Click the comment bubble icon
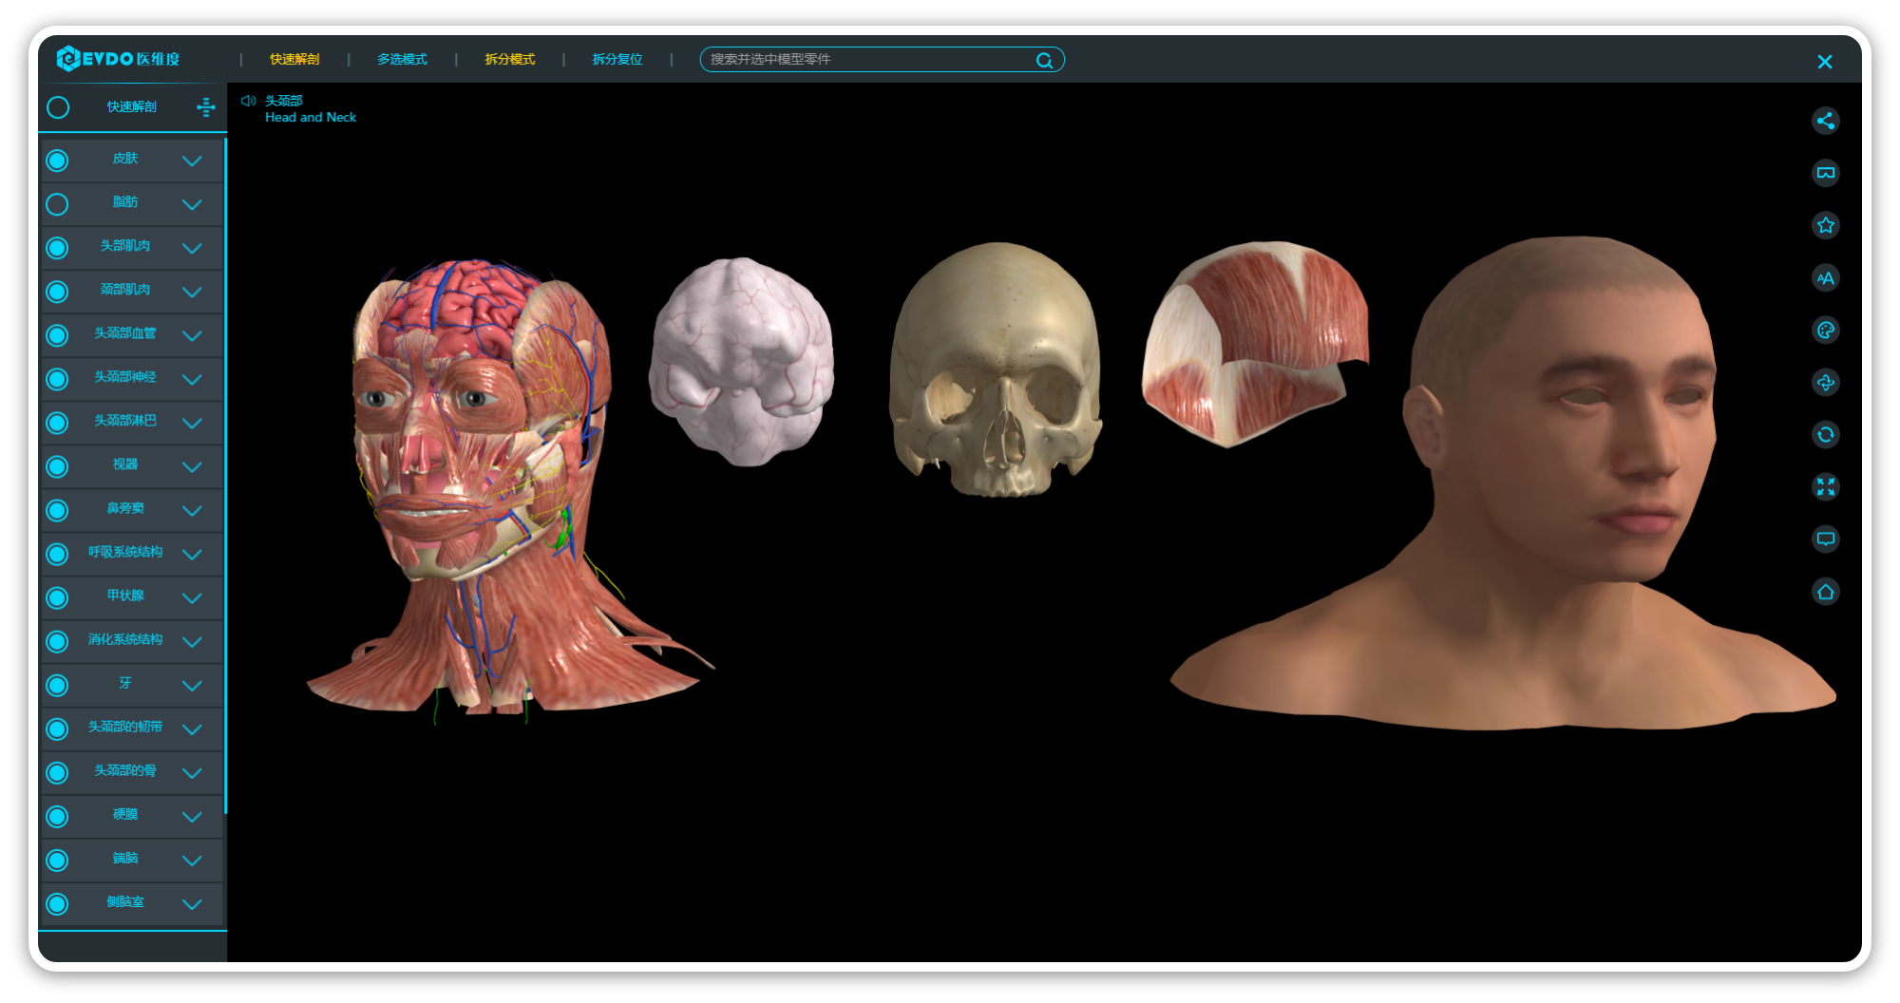 [x=1826, y=539]
